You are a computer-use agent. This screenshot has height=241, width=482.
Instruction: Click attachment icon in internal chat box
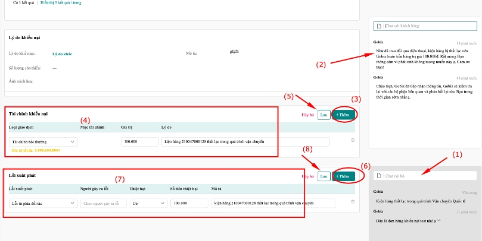tap(380, 176)
